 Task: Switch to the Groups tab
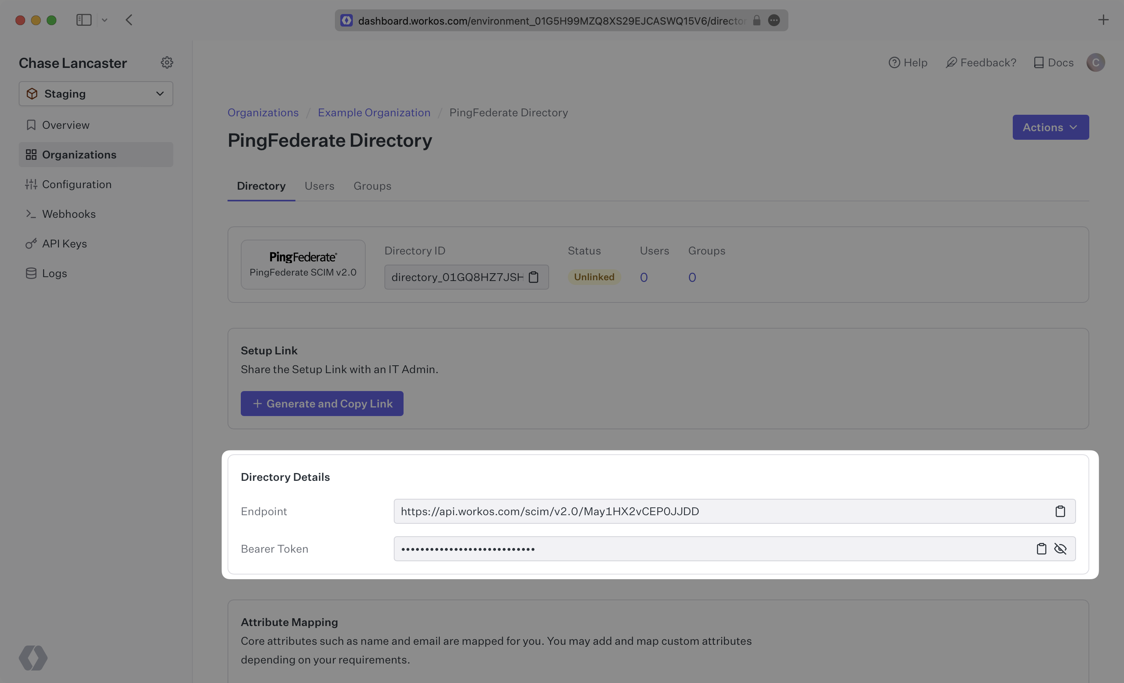pos(372,186)
